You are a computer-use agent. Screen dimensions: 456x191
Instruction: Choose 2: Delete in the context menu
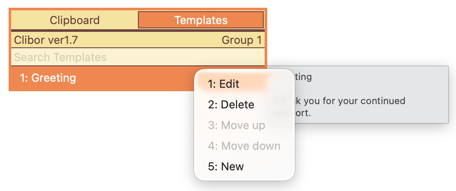[x=231, y=105]
